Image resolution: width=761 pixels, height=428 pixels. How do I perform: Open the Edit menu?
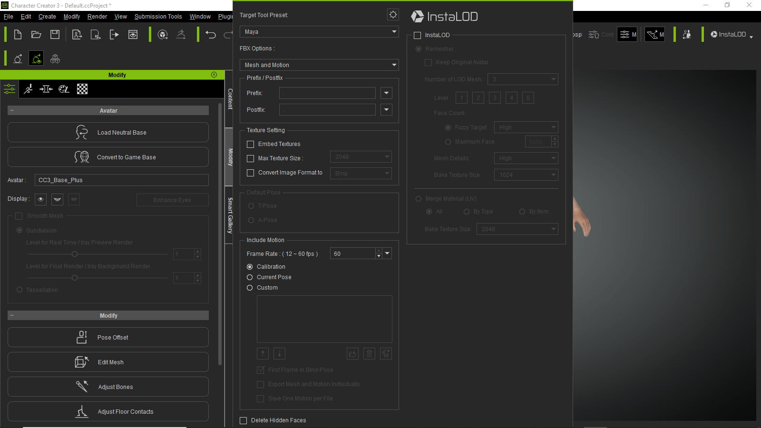coord(26,16)
